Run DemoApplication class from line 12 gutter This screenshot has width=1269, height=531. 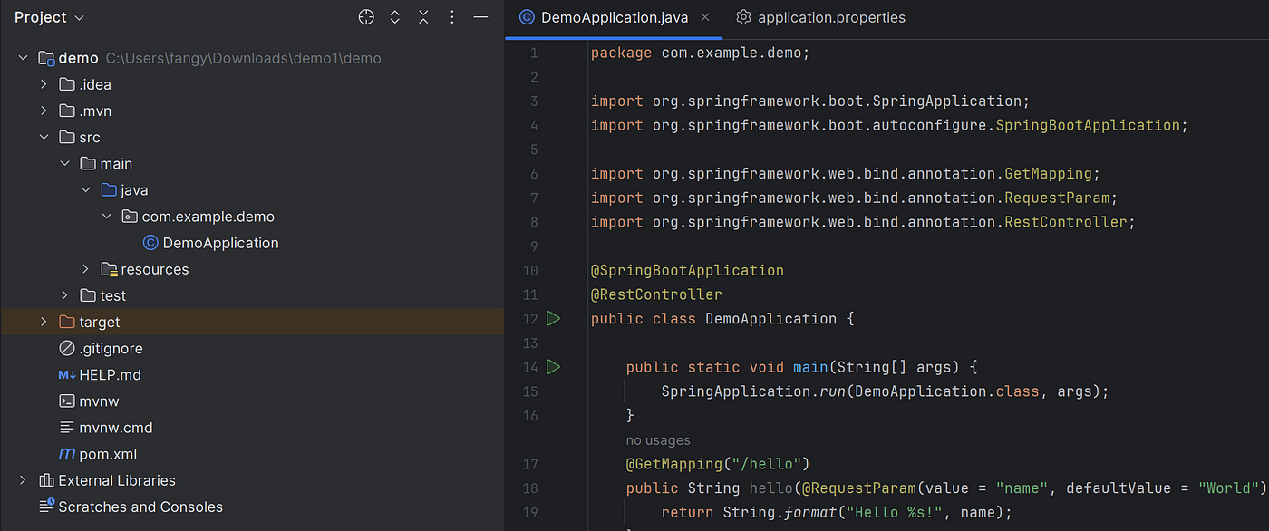(553, 318)
